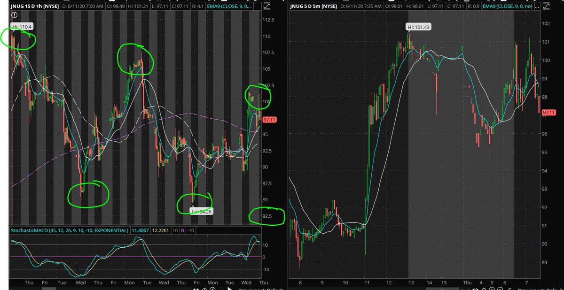
Task: Click the pan crosshair icon under the 1h chart
Action: pyautogui.click(x=204, y=288)
